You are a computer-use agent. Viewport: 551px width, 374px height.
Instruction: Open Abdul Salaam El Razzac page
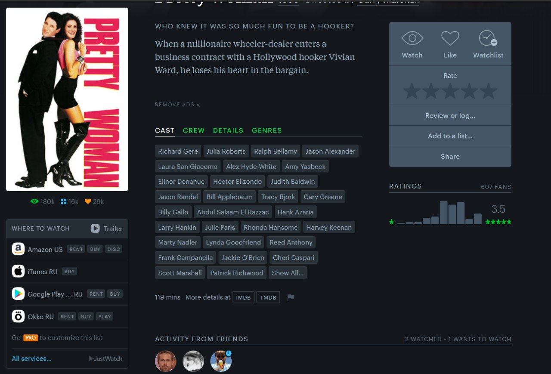pos(233,212)
